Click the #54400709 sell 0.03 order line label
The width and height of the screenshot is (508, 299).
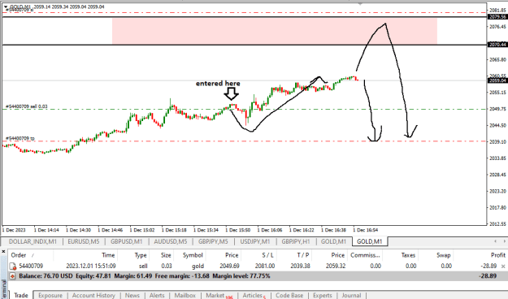coord(27,106)
